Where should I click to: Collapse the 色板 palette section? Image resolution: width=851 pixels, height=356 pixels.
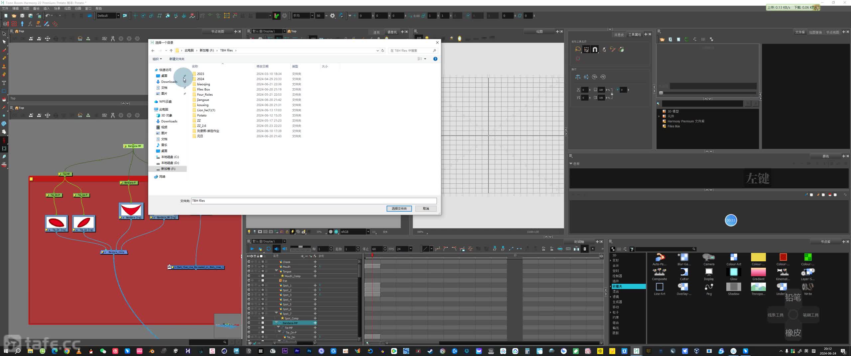point(571,163)
